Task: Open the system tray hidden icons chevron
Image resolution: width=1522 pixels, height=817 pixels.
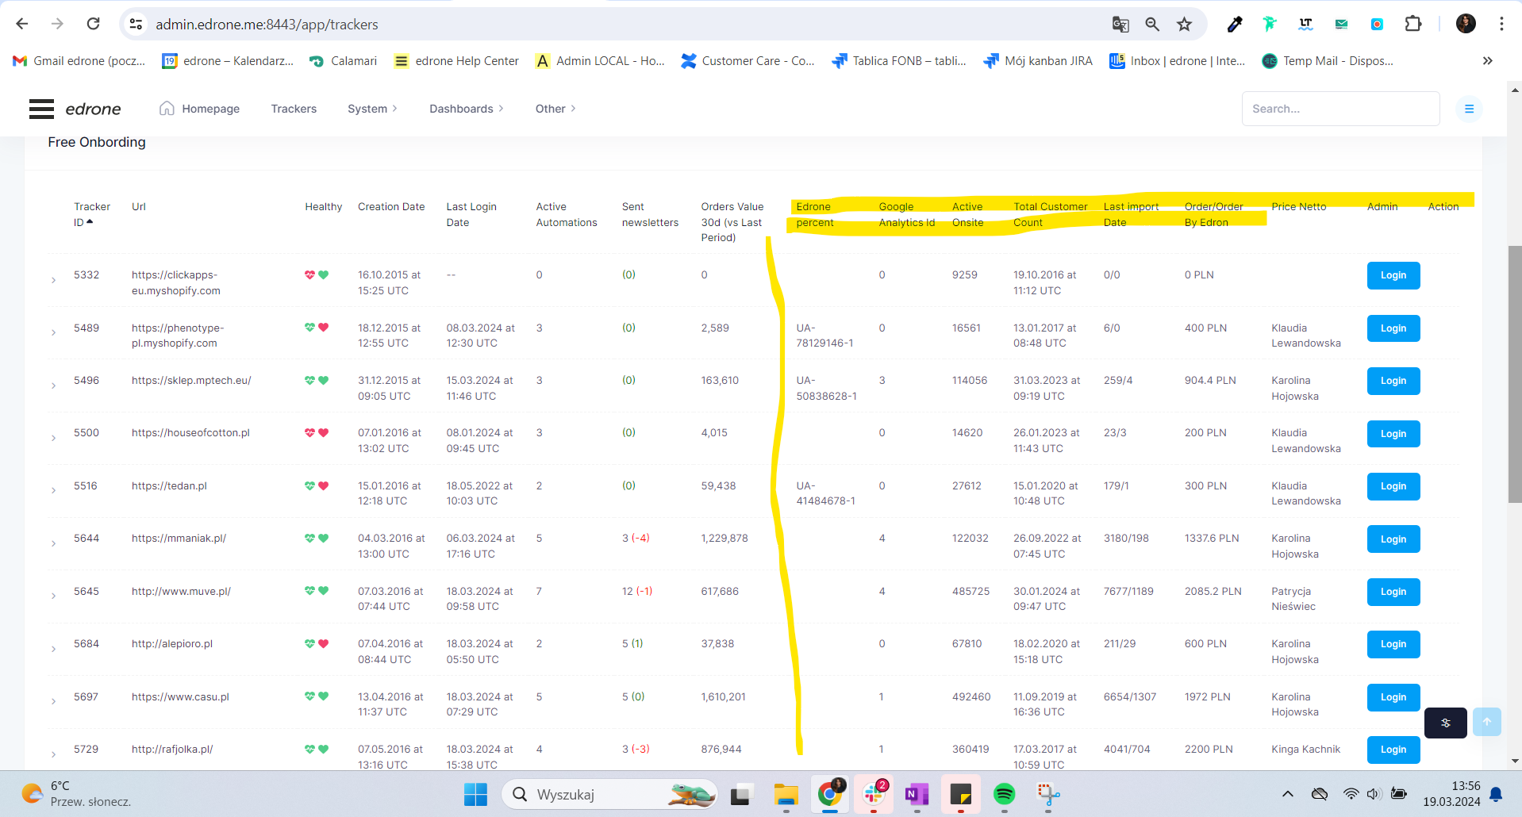Action: [x=1287, y=794]
